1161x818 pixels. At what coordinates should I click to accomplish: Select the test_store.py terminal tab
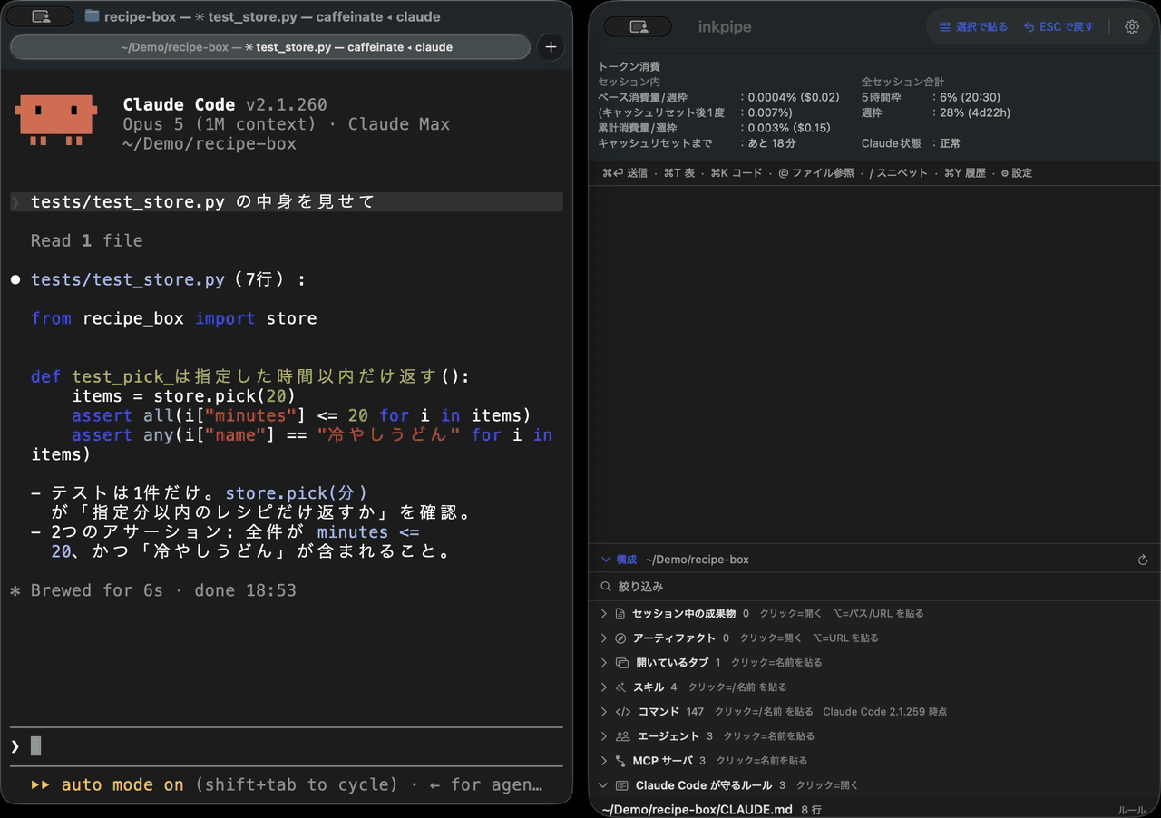pyautogui.click(x=270, y=47)
